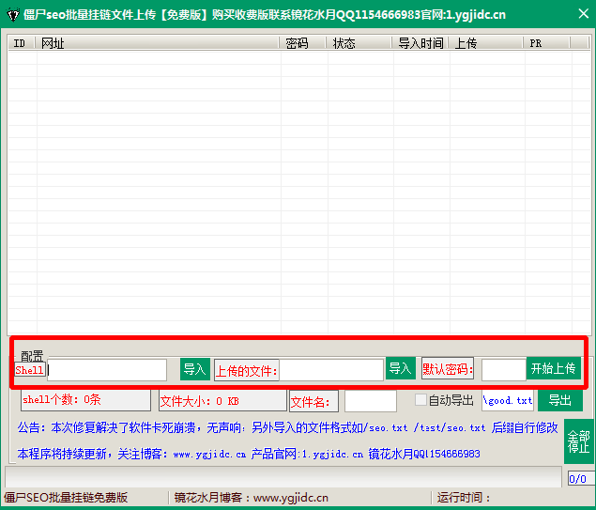Click the 配置 group label
This screenshot has height=510, width=596.
coord(32,356)
